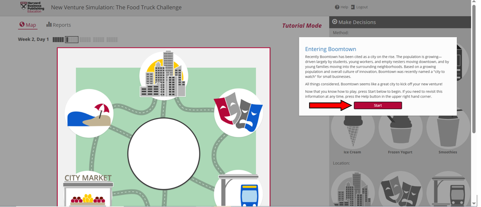The image size is (481, 207).
Task: Click the empty white circle at map center
Action: click(164, 154)
